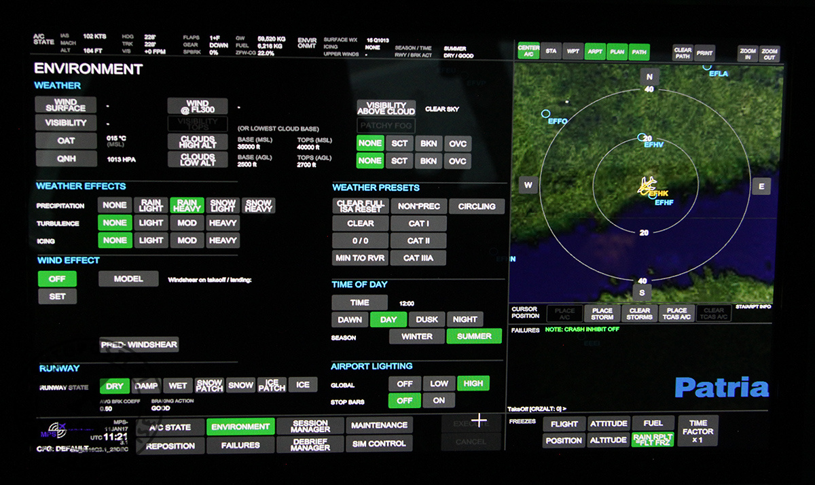Viewport: 815px width, 485px height.
Task: Select the BKN option for high-altitude clouds
Action: point(428,144)
